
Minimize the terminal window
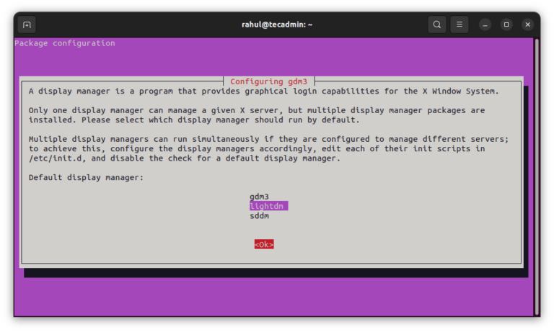[486, 24]
